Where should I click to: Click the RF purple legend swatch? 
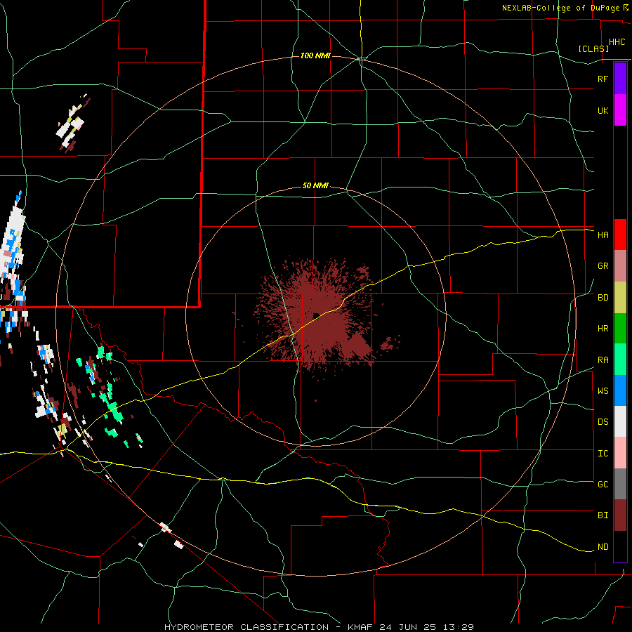[620, 79]
